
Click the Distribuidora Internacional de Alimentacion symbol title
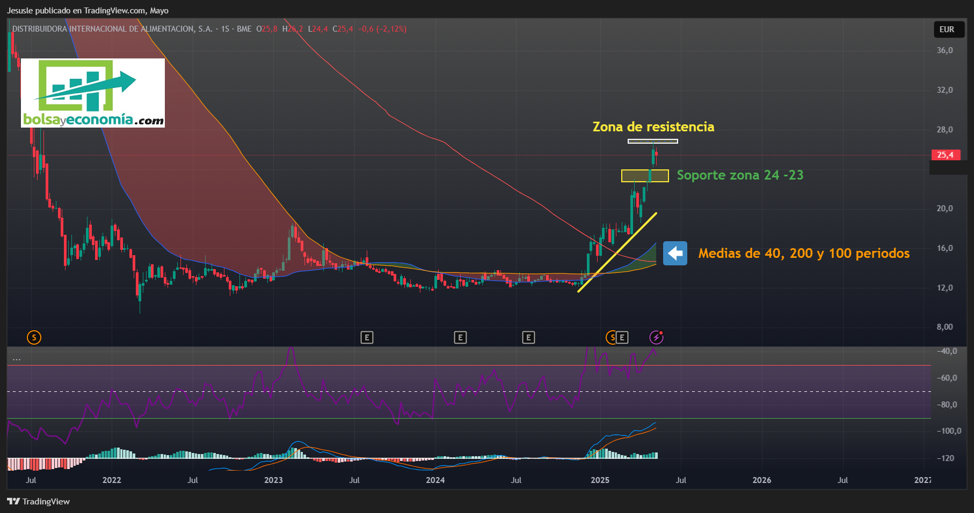[112, 29]
